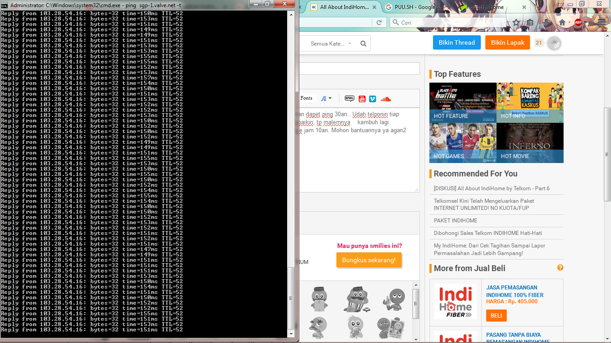Open JASA PEMASANGAN INDIHOME 100% FIBER listing
Screen dimensions: 611x343
pyautogui.click(x=515, y=291)
